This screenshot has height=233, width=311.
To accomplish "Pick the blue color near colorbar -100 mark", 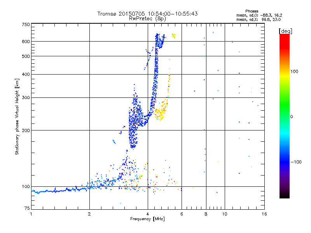I will click(284, 162).
